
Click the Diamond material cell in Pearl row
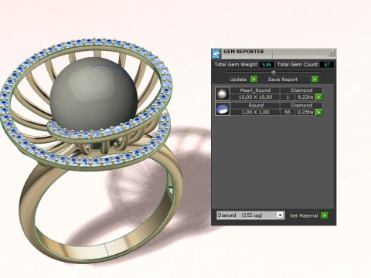301,90
